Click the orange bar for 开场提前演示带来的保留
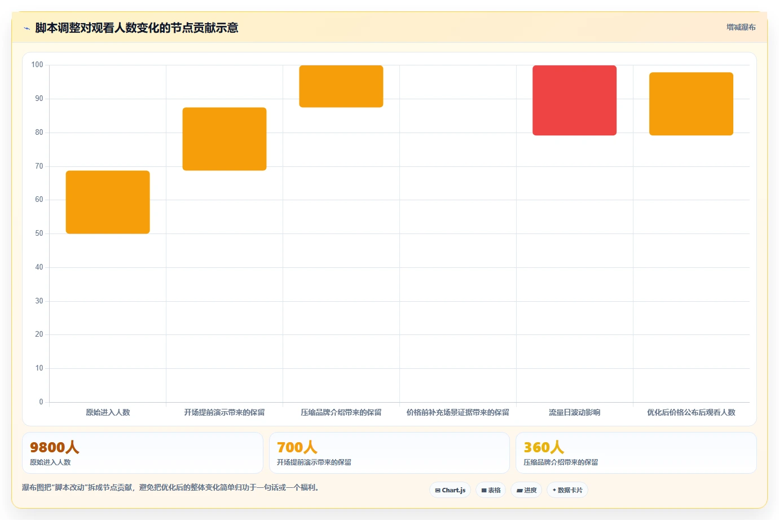The image size is (779, 520). point(225,139)
